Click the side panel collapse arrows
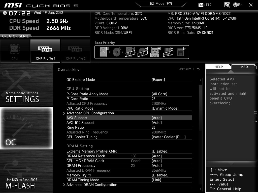Viewport: 258px width, 193px height. click(x=255, y=121)
